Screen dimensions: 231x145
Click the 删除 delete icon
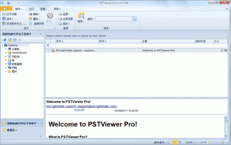coord(30,14)
